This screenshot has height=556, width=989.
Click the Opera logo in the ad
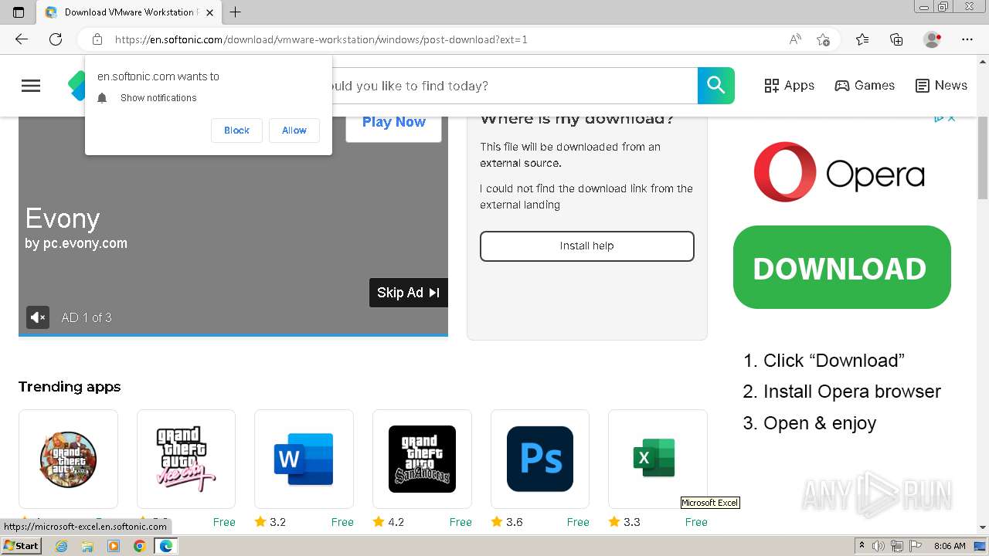[x=839, y=172]
